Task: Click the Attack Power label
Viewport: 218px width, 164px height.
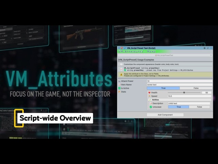Action: click(x=127, y=81)
